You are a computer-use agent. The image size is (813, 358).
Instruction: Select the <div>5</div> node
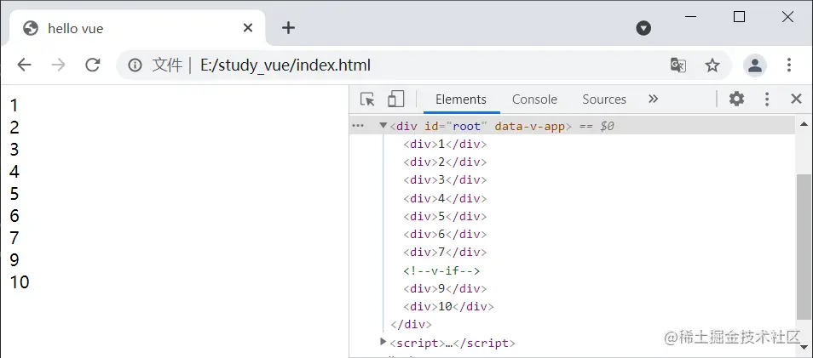coord(445,216)
